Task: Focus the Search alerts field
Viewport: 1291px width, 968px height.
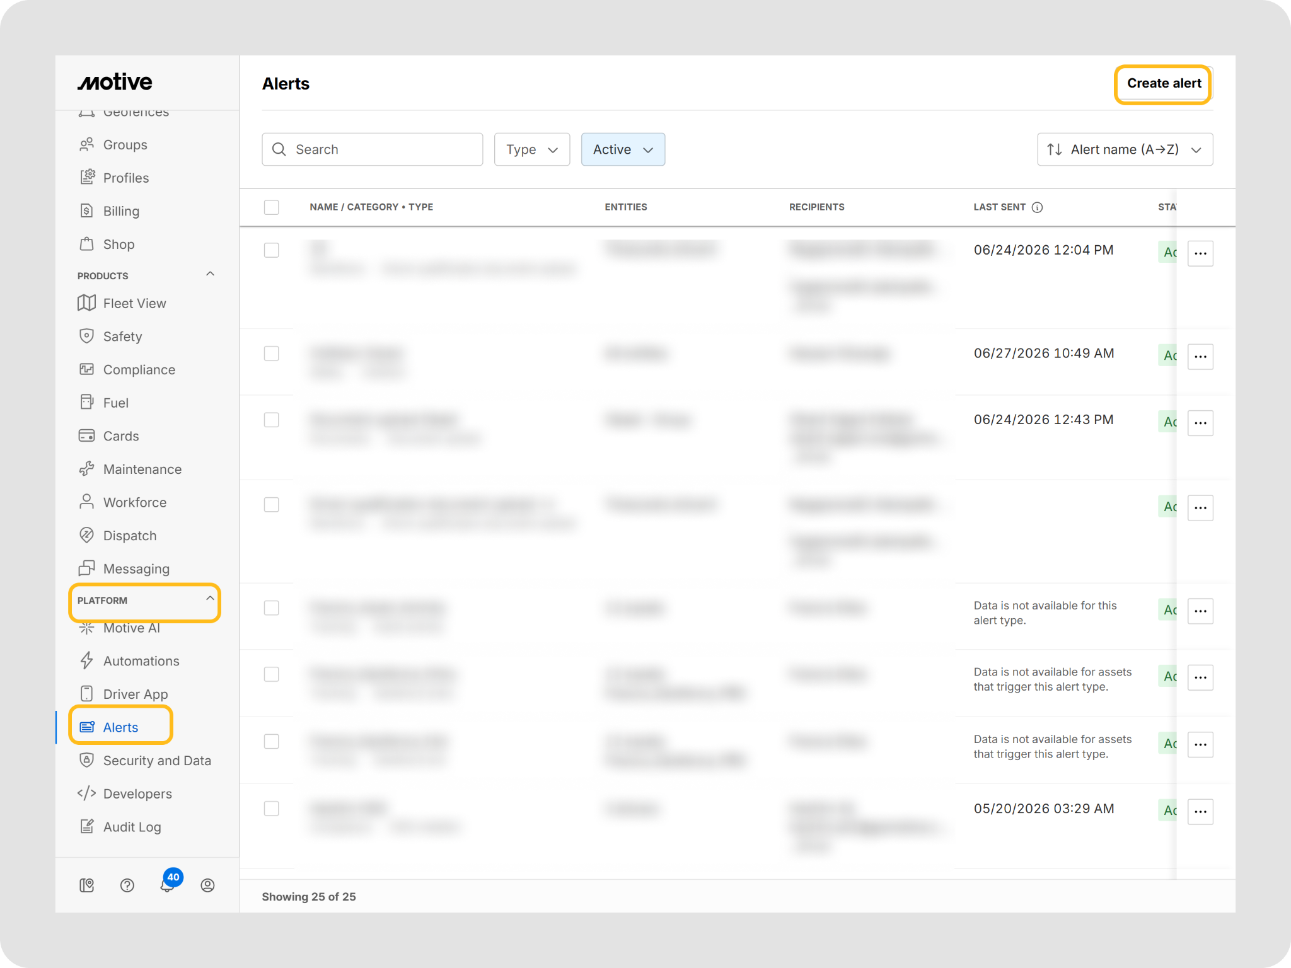Action: 373,149
